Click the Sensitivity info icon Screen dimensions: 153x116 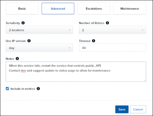[23, 23]
